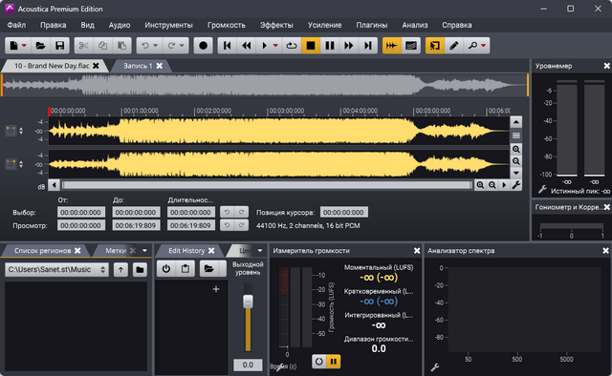Expand the regions panel tab dropdown
Screen dimensions: 612x376
[144, 251]
